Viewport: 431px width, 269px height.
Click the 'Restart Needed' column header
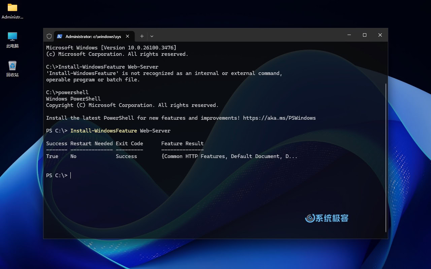tap(92, 144)
